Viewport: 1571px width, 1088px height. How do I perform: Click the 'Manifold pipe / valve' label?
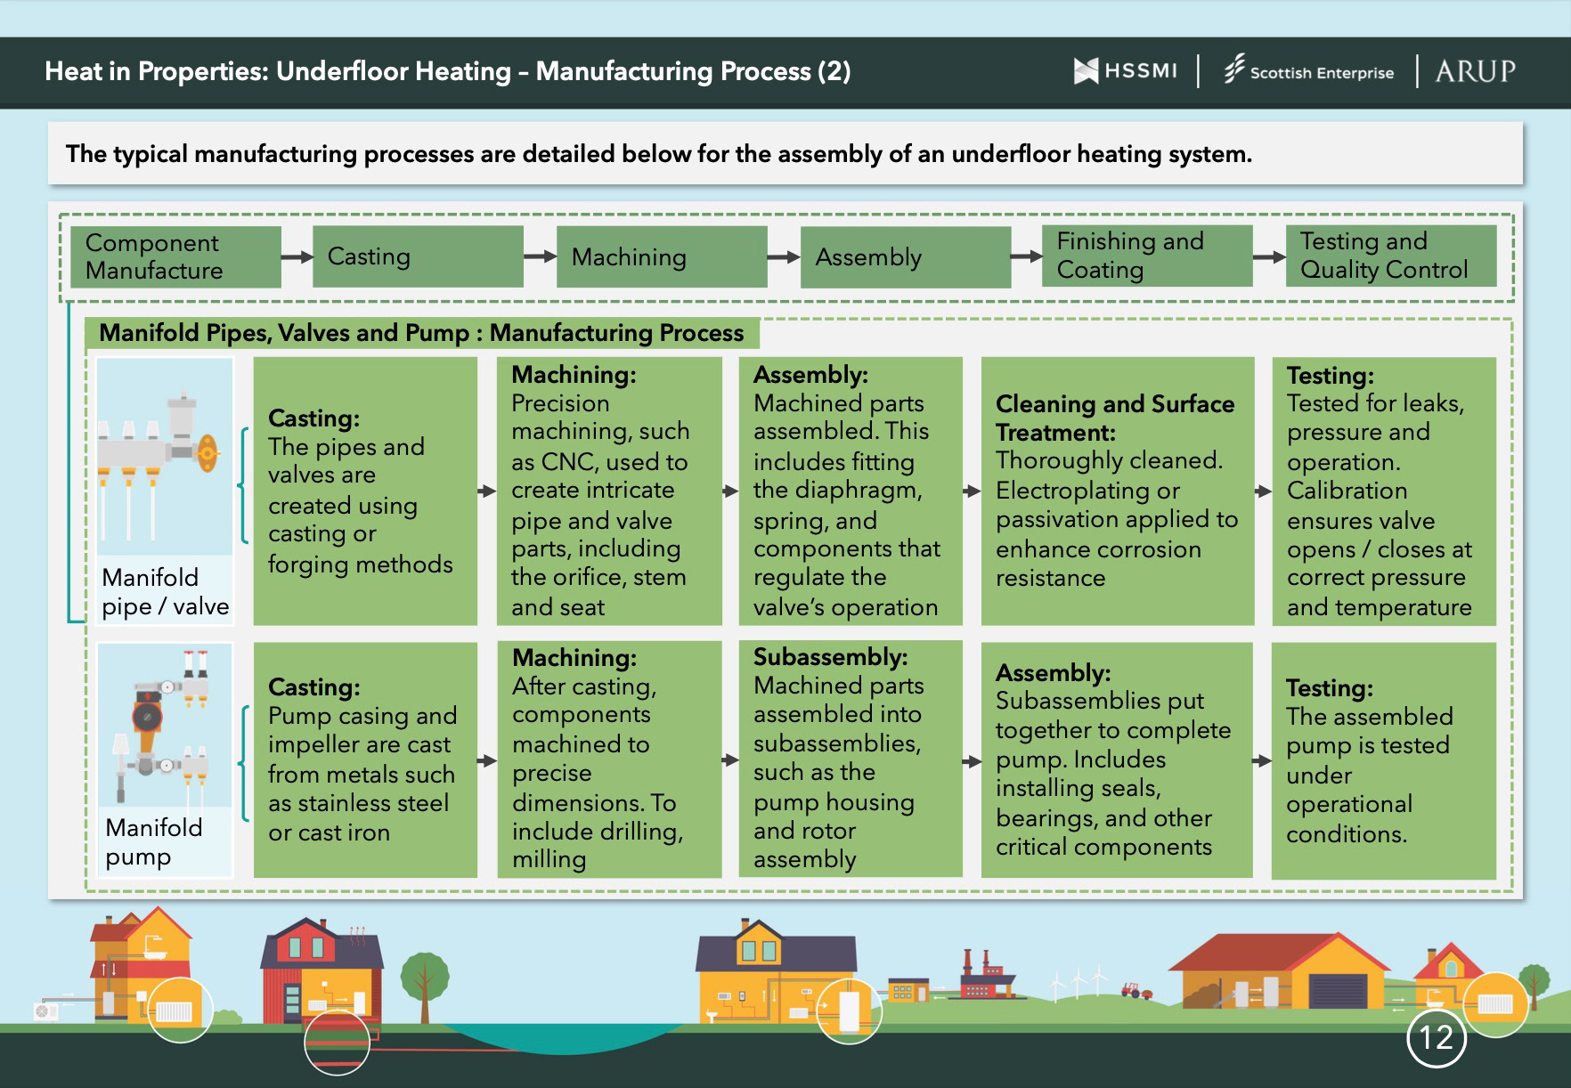(x=165, y=592)
